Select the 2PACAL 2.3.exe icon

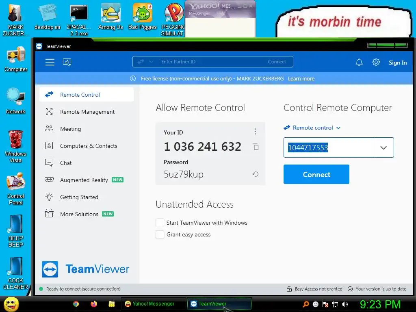79,20
